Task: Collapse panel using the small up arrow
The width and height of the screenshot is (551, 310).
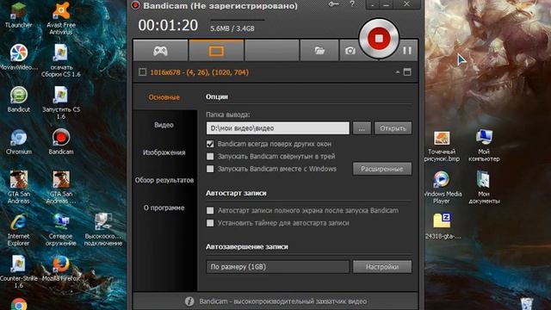Action: 398,72
